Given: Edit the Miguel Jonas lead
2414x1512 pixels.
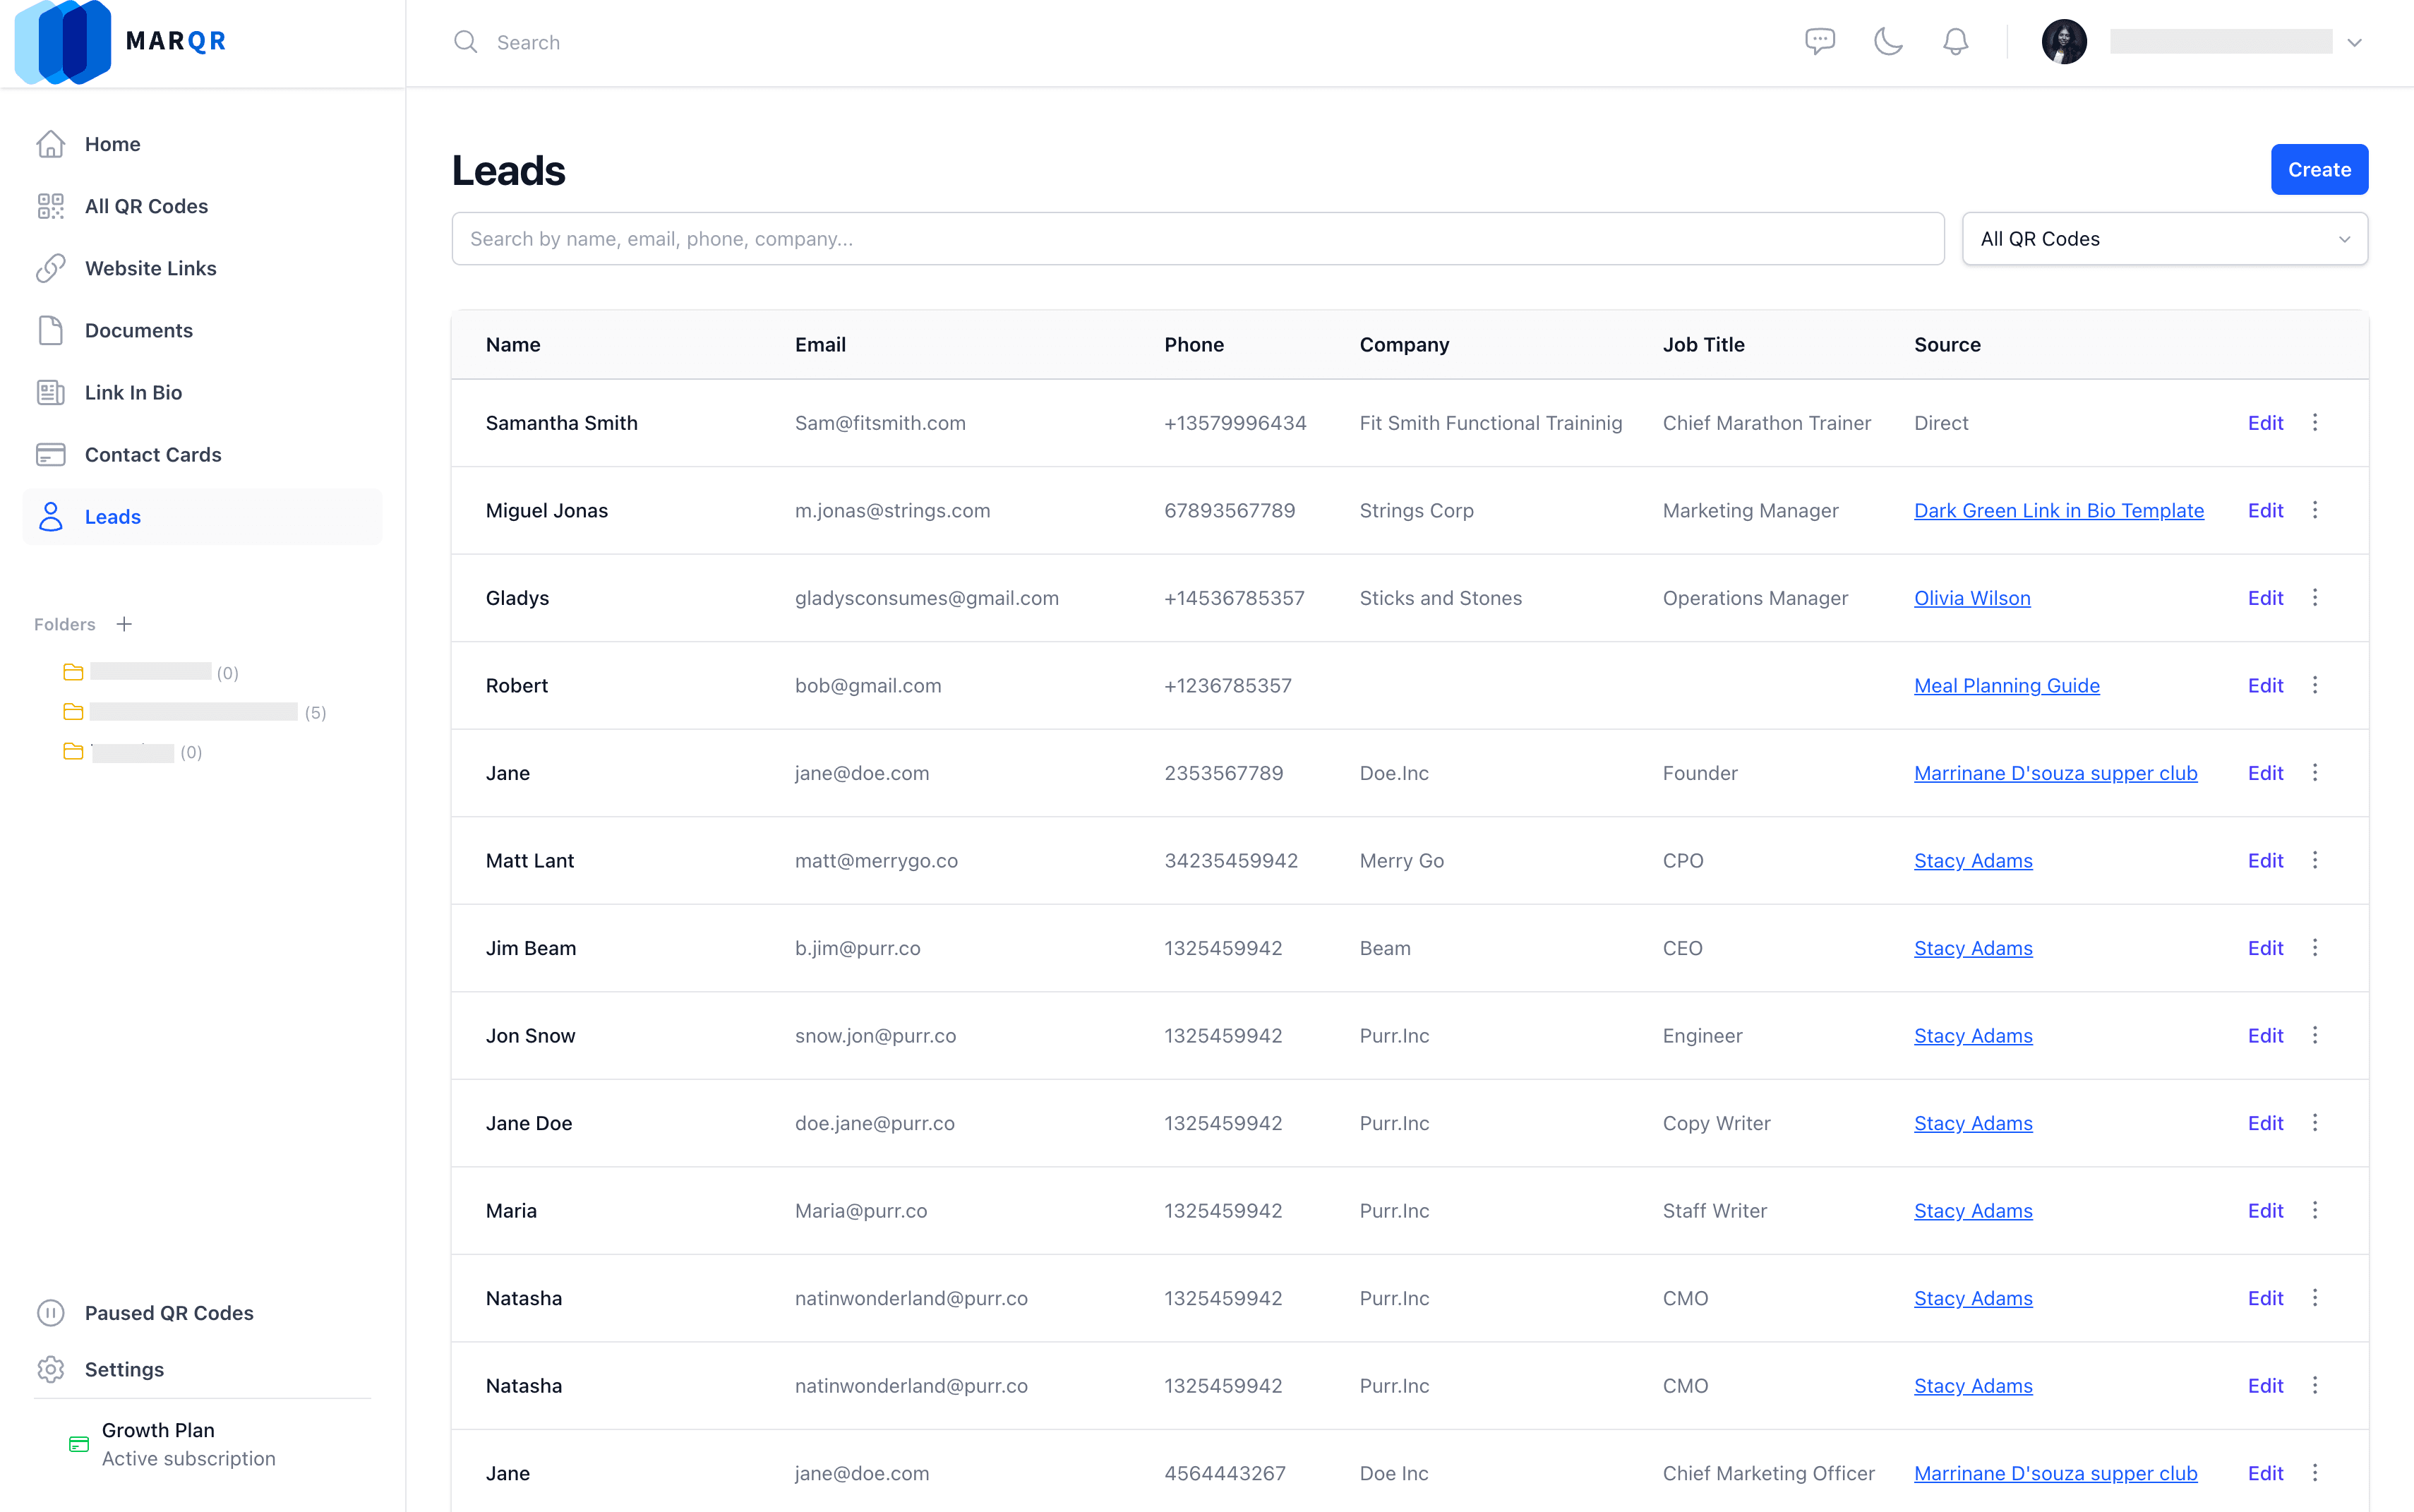Looking at the screenshot, I should pyautogui.click(x=2265, y=511).
